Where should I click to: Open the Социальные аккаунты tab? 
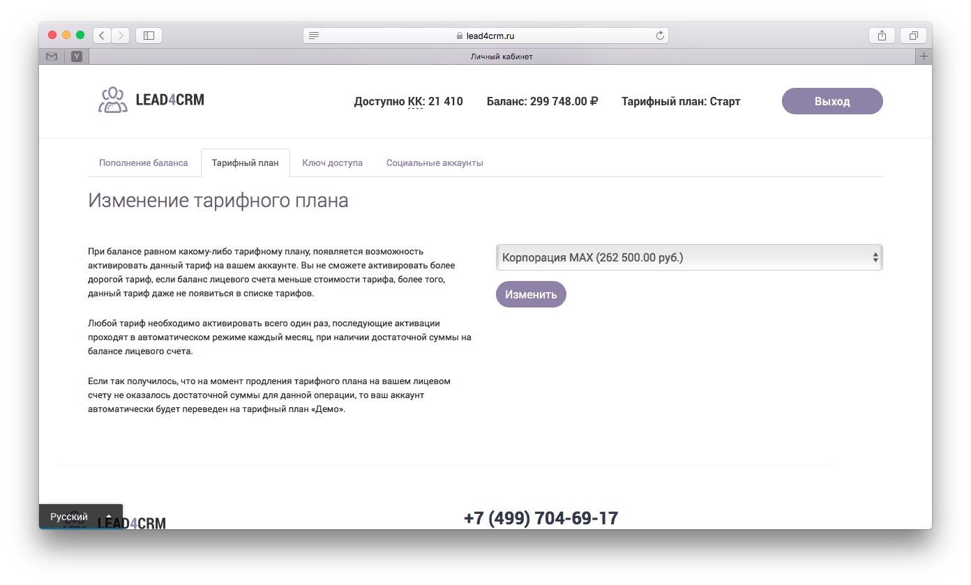pos(435,162)
